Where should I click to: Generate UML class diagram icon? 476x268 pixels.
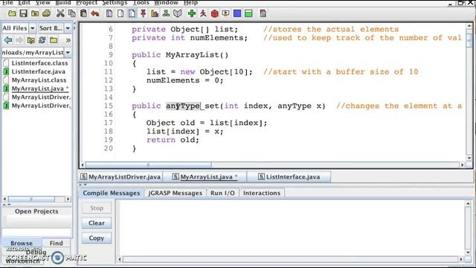[166, 13]
